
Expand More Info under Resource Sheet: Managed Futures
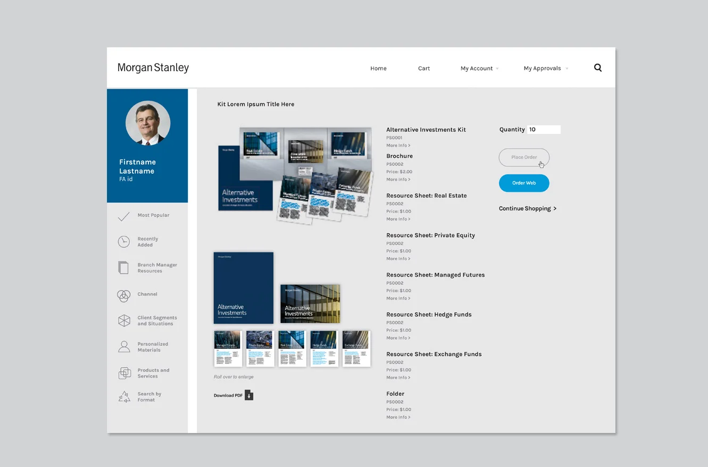[x=398, y=299]
